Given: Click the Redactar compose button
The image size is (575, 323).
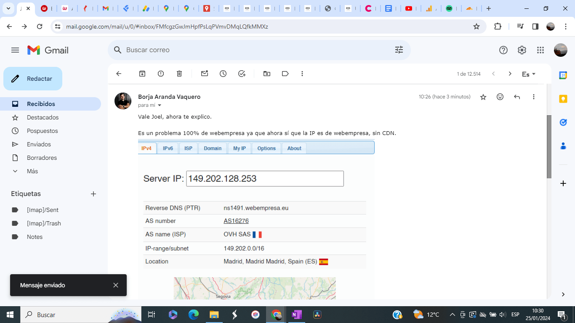Looking at the screenshot, I should pos(33,79).
